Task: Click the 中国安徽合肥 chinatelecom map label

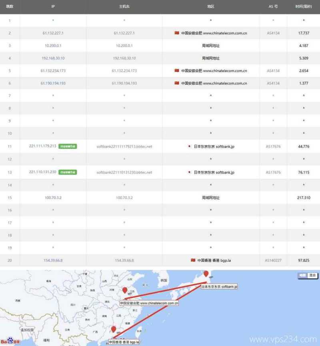Action: (x=149, y=303)
